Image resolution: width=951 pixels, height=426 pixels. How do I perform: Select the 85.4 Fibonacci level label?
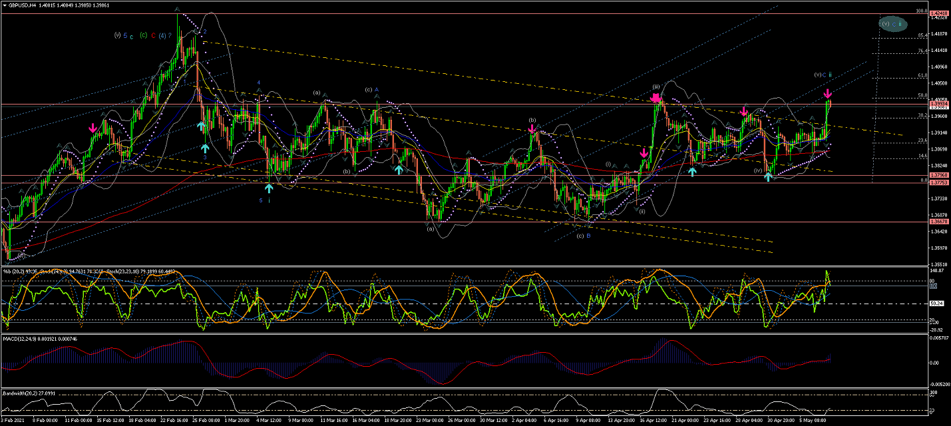click(x=923, y=35)
